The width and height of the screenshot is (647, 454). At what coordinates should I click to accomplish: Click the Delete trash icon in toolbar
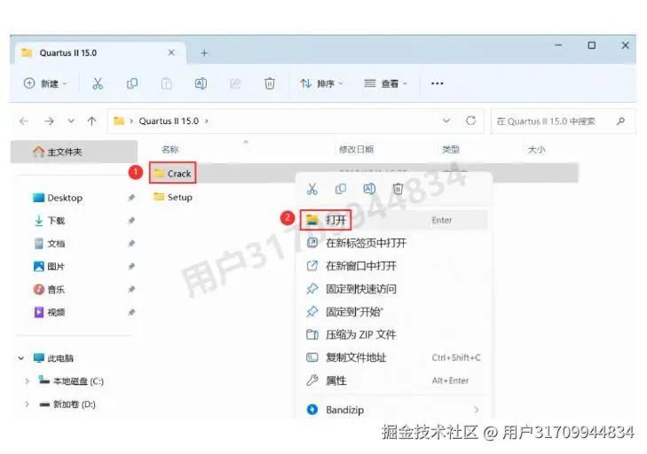(x=270, y=83)
